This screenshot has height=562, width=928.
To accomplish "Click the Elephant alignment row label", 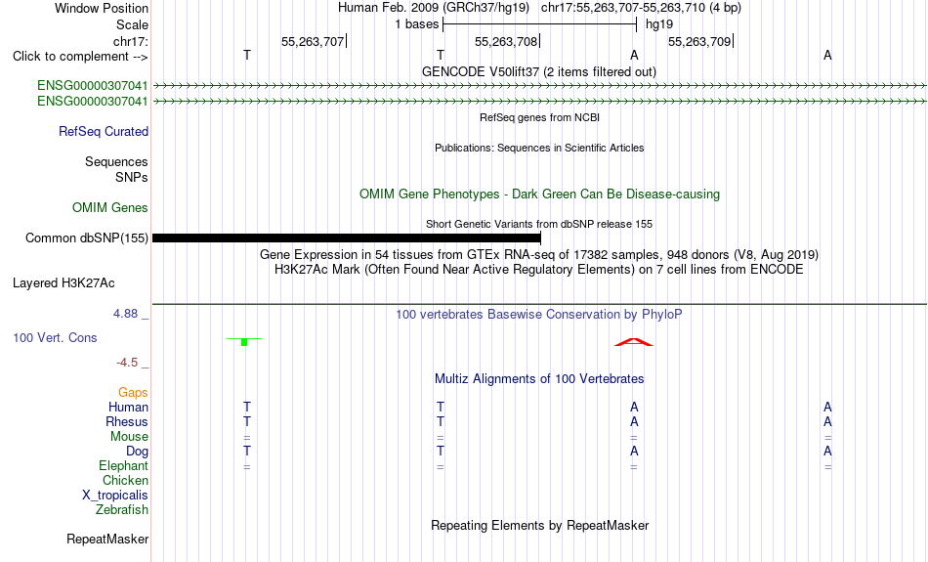I will pyautogui.click(x=123, y=466).
